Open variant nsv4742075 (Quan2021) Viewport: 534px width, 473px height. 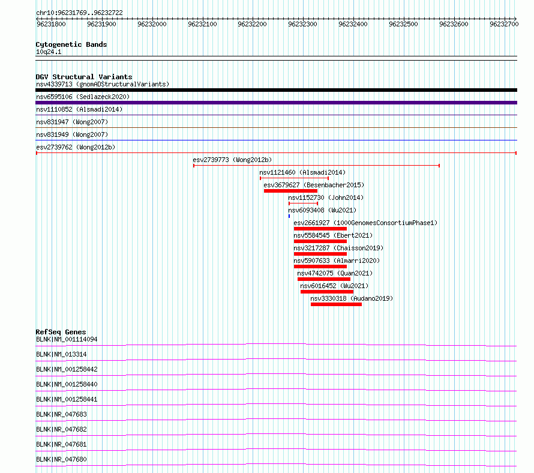[335, 273]
